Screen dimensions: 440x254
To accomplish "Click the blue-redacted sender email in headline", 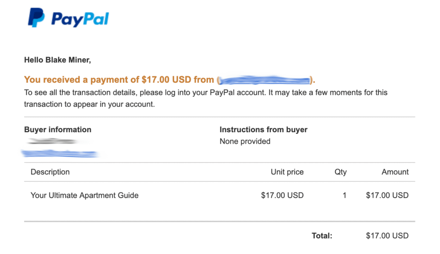I will point(265,80).
